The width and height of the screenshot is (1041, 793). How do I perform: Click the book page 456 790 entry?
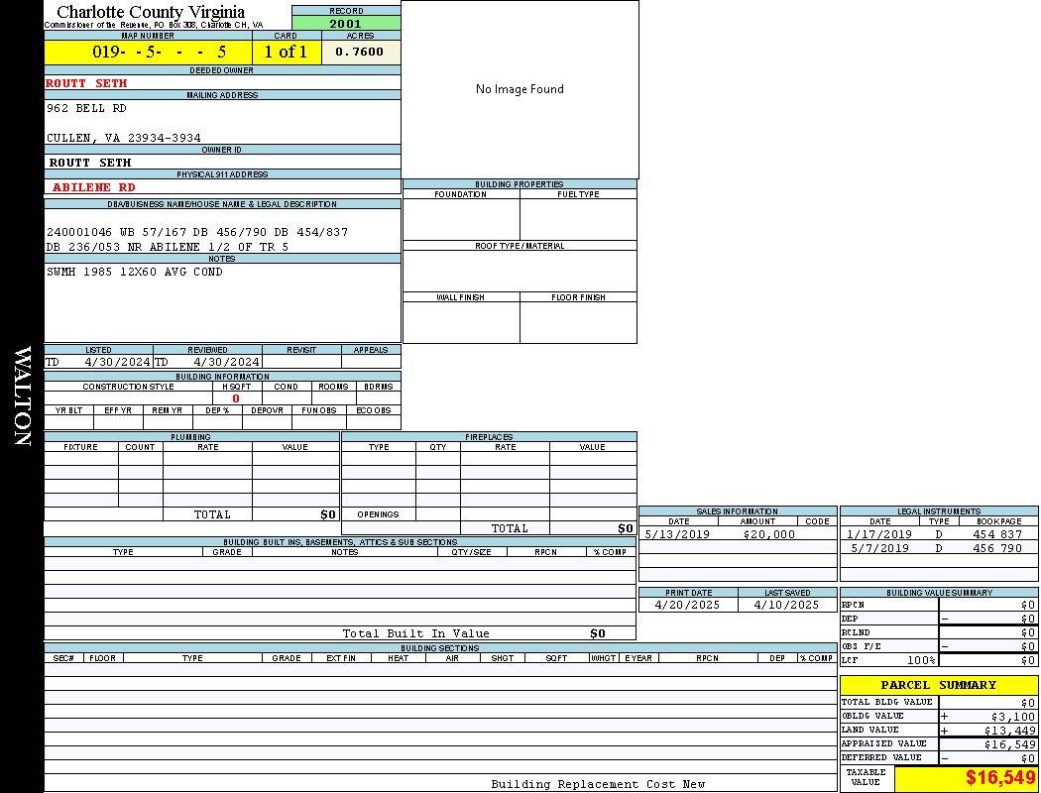click(996, 548)
